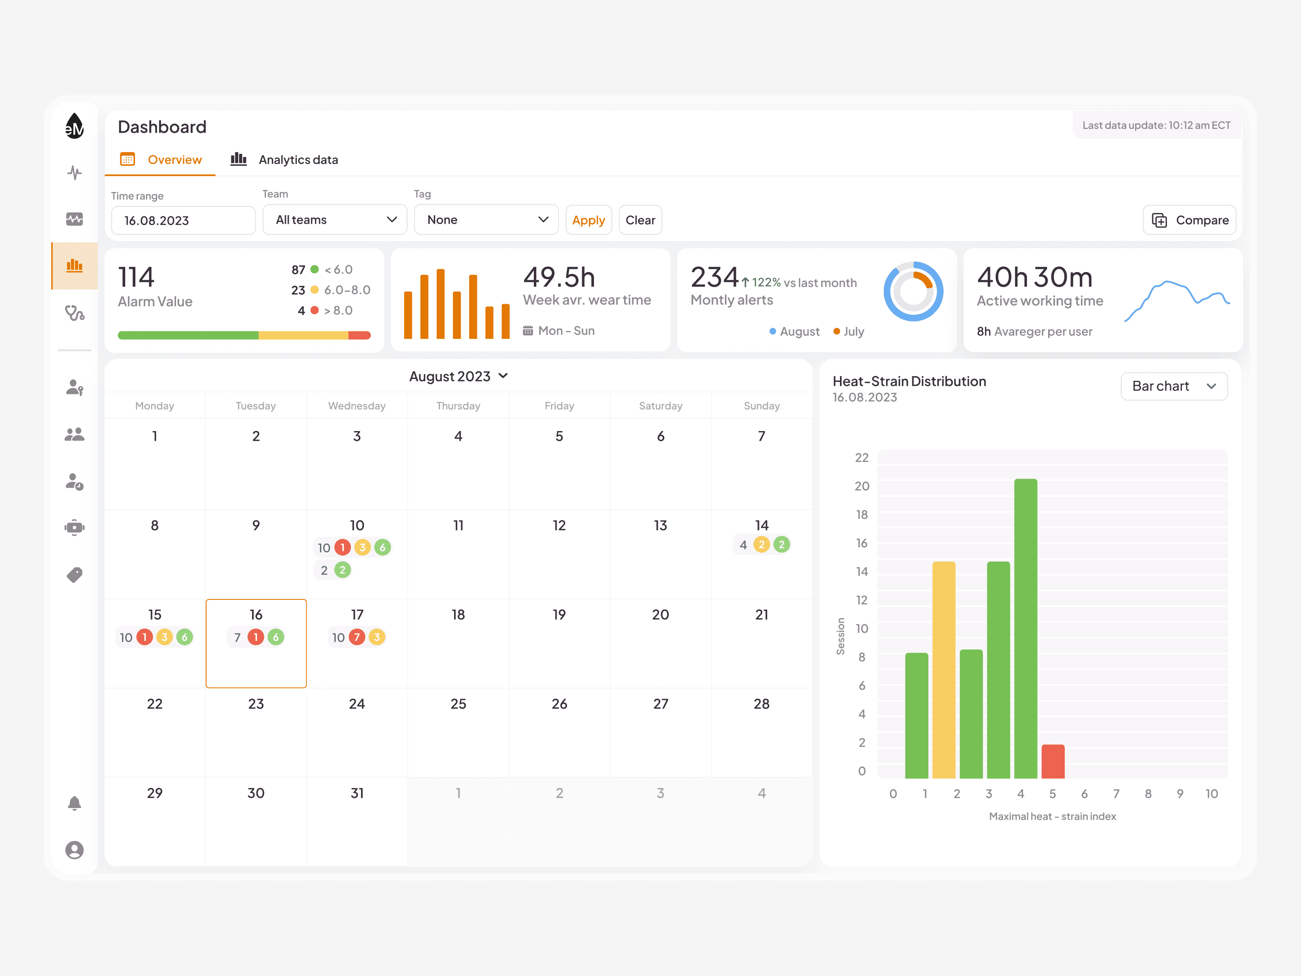Image resolution: width=1301 pixels, height=976 pixels.
Task: Open the Tag None dropdown
Action: click(486, 220)
